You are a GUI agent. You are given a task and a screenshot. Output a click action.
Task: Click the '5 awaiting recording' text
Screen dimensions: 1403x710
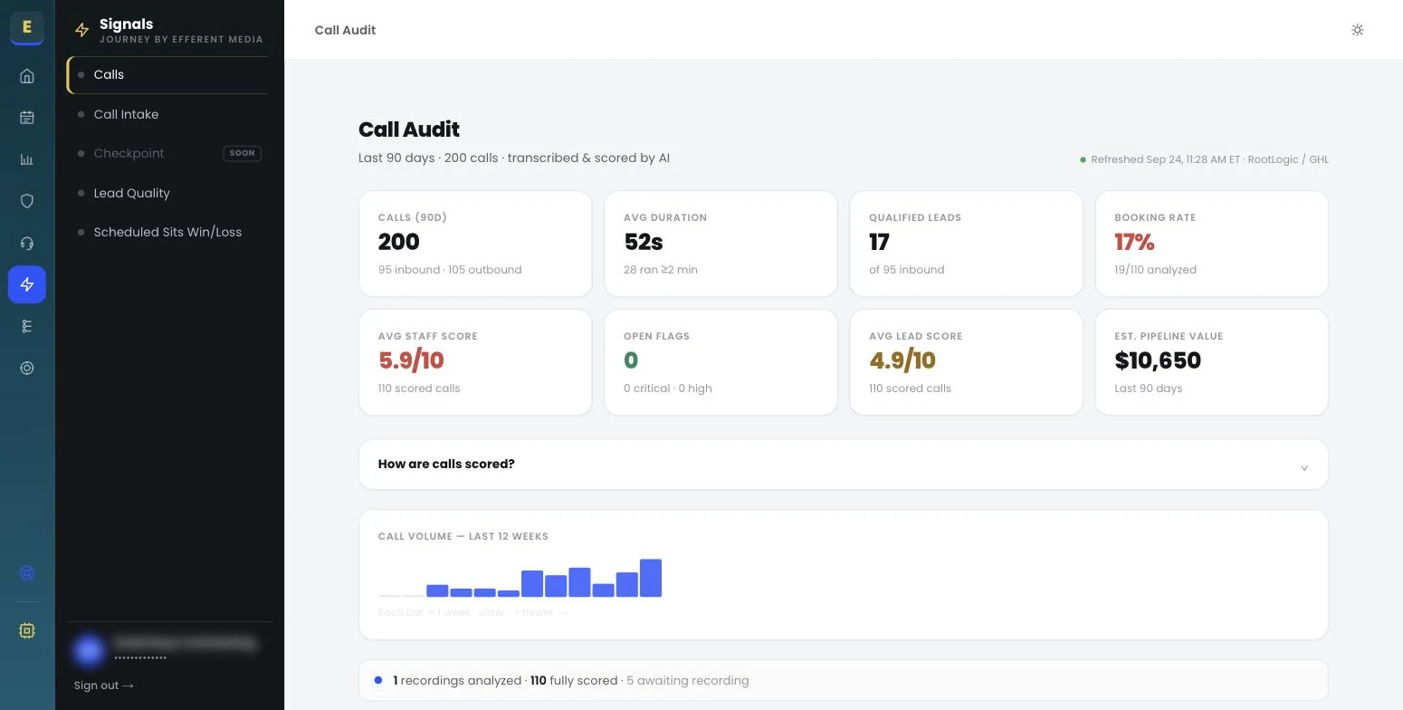[x=688, y=681]
